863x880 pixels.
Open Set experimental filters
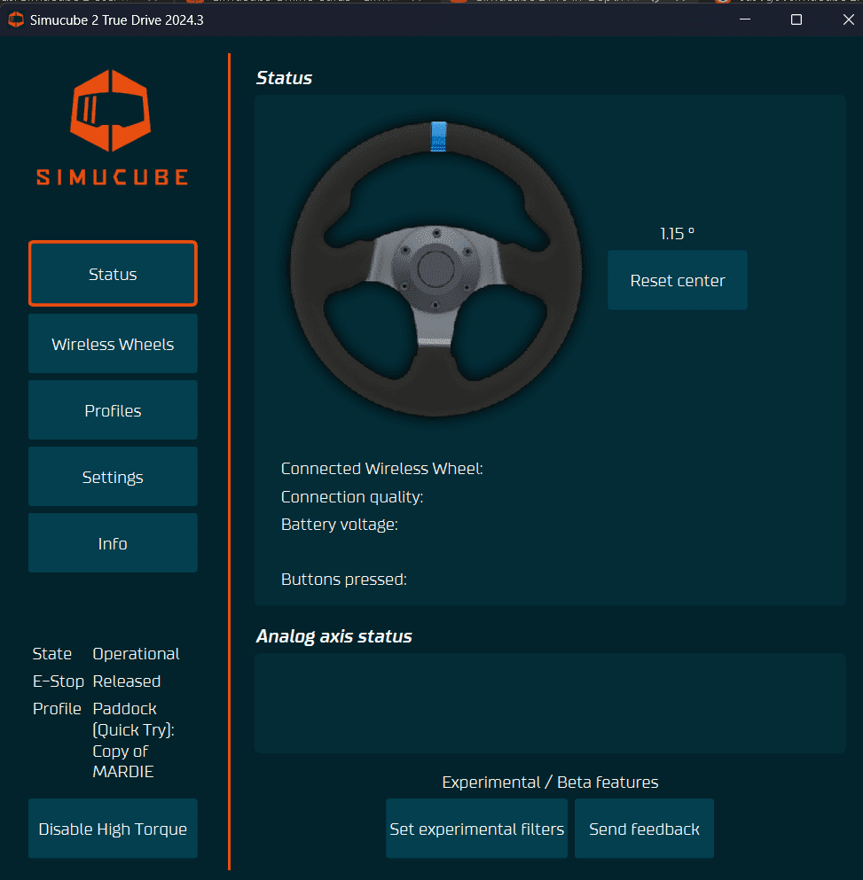point(476,828)
